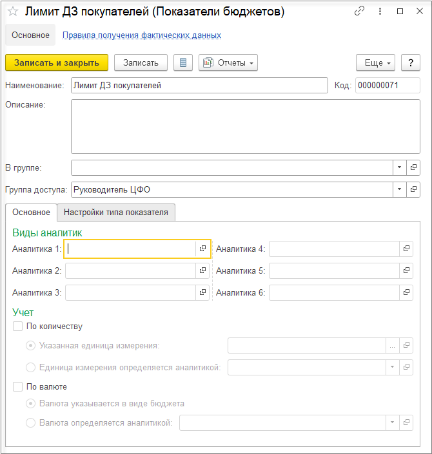Select Единица измерения определяется аналитикой radio
This screenshot has width=432, height=454.
pos(31,367)
